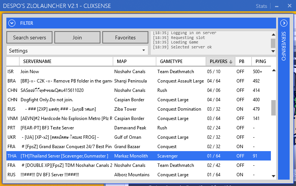Click the 'PRT' country code cell
Viewport: 296px width, 186px height.
[11, 128]
